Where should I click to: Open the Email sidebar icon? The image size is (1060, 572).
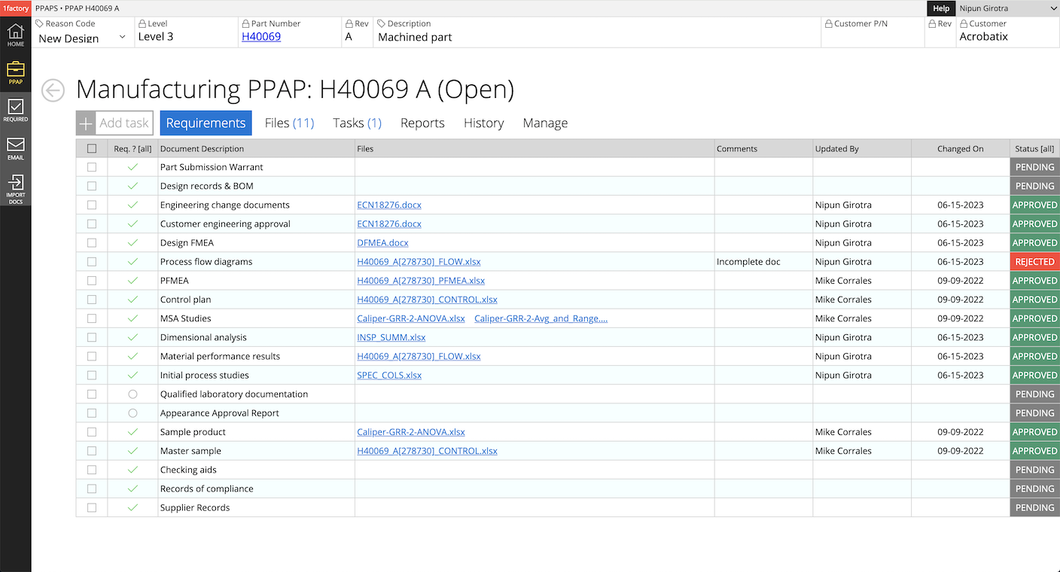[16, 148]
